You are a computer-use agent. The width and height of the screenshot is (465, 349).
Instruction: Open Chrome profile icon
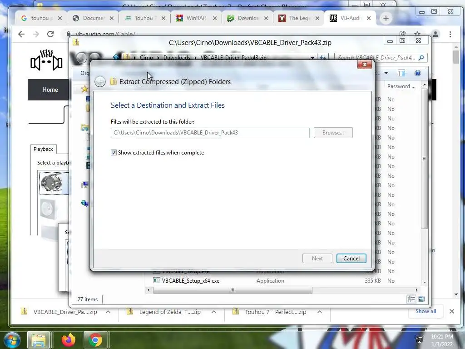point(435,34)
